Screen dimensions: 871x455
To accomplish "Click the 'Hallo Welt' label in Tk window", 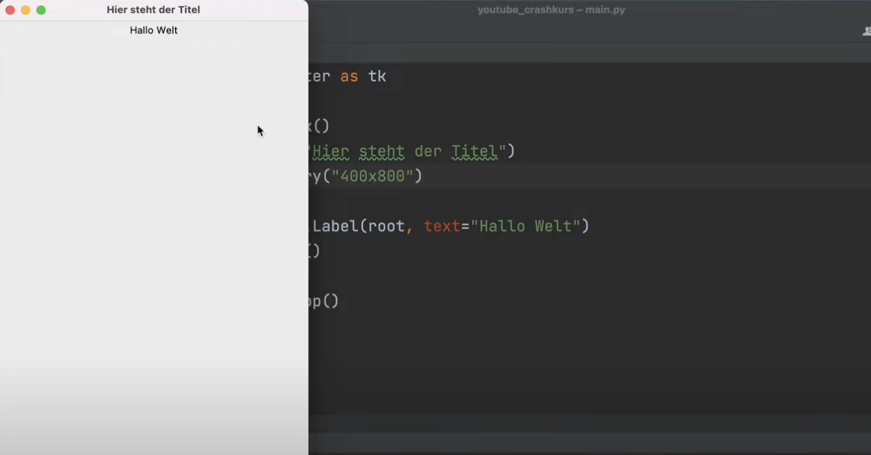I will [154, 30].
